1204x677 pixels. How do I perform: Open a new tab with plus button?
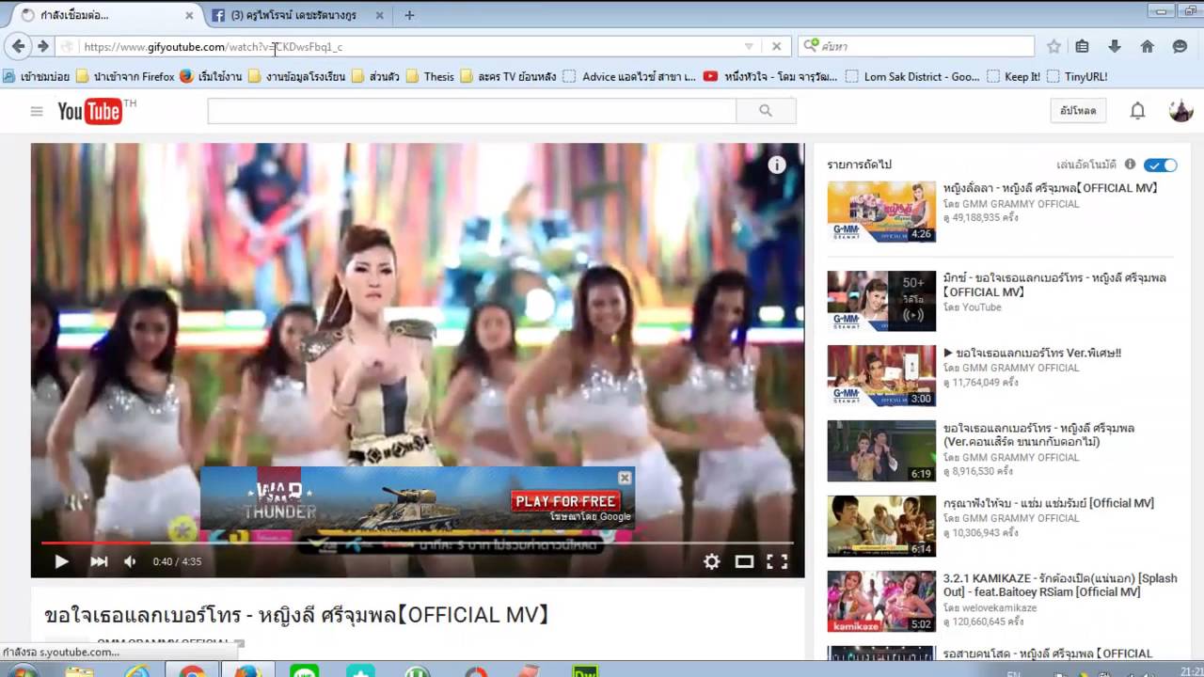(409, 15)
